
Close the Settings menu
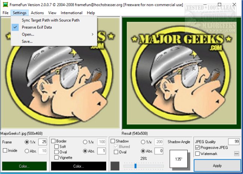(x=19, y=13)
